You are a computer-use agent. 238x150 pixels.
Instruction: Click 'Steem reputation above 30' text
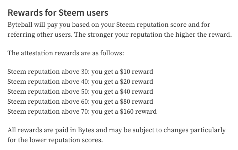click(49, 72)
